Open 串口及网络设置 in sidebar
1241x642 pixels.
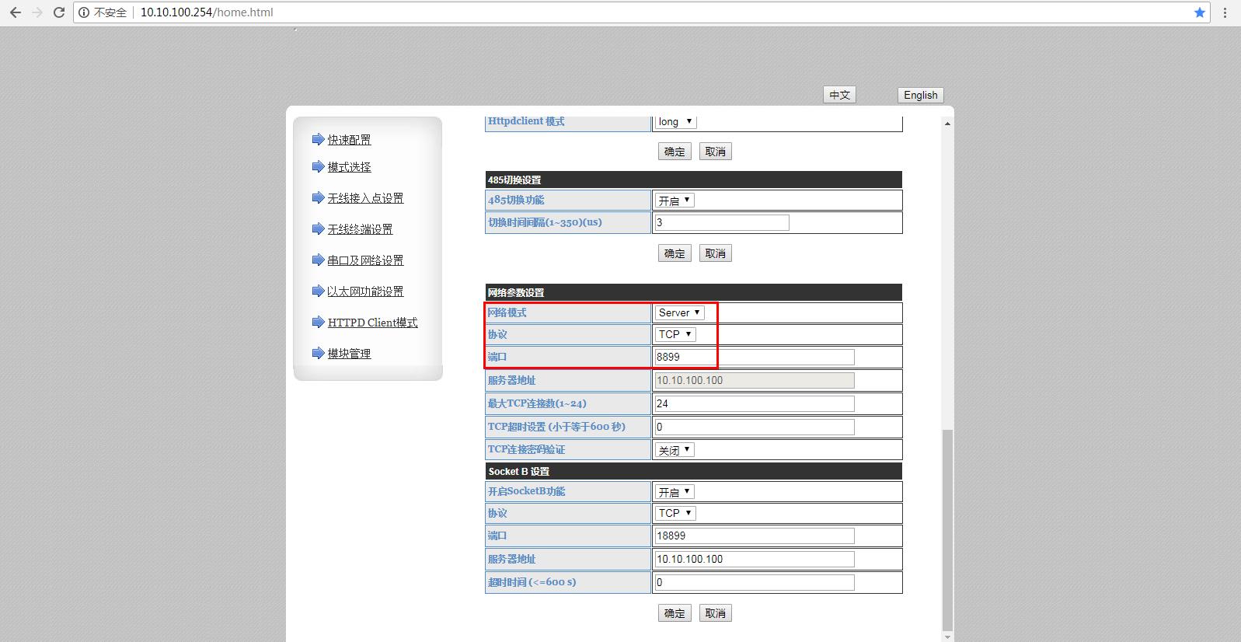coord(365,260)
